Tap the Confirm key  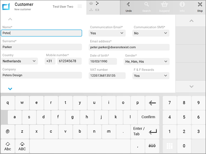(x=148, y=117)
